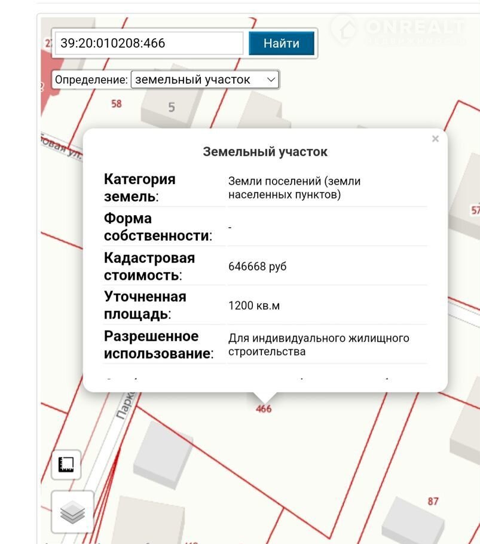480x544 pixels.
Task: Click the Разрешенное использование row label
Action: click(x=158, y=344)
